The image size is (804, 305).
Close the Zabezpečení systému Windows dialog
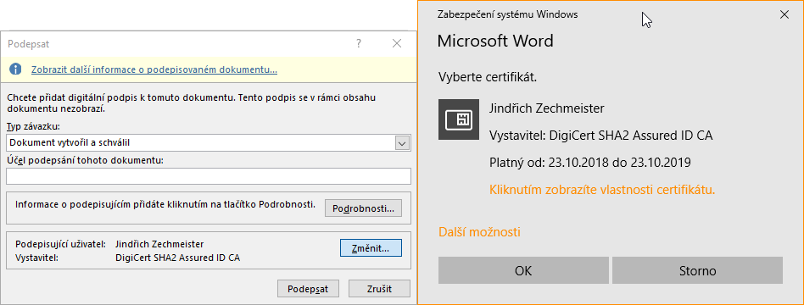tap(784, 14)
